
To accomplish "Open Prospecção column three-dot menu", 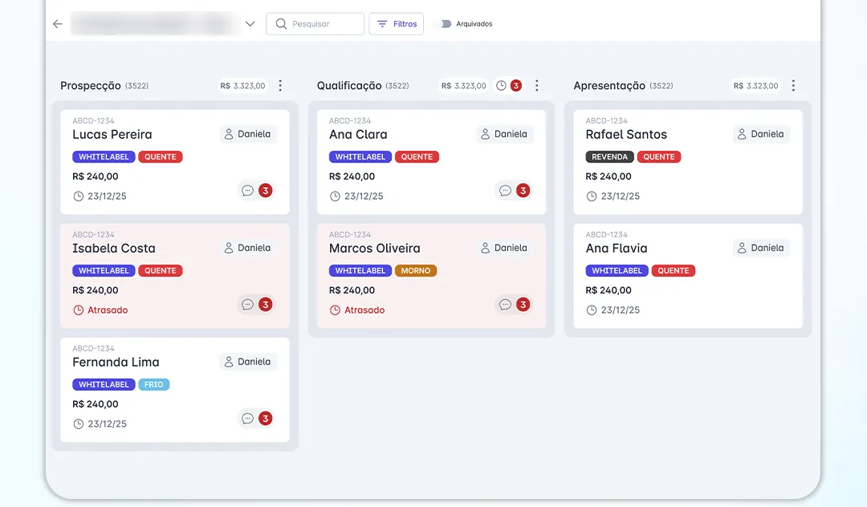I will (280, 86).
